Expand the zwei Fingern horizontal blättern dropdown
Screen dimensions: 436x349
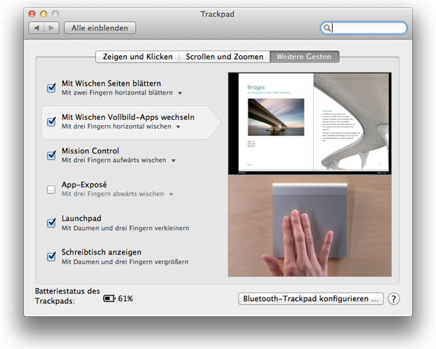(179, 94)
